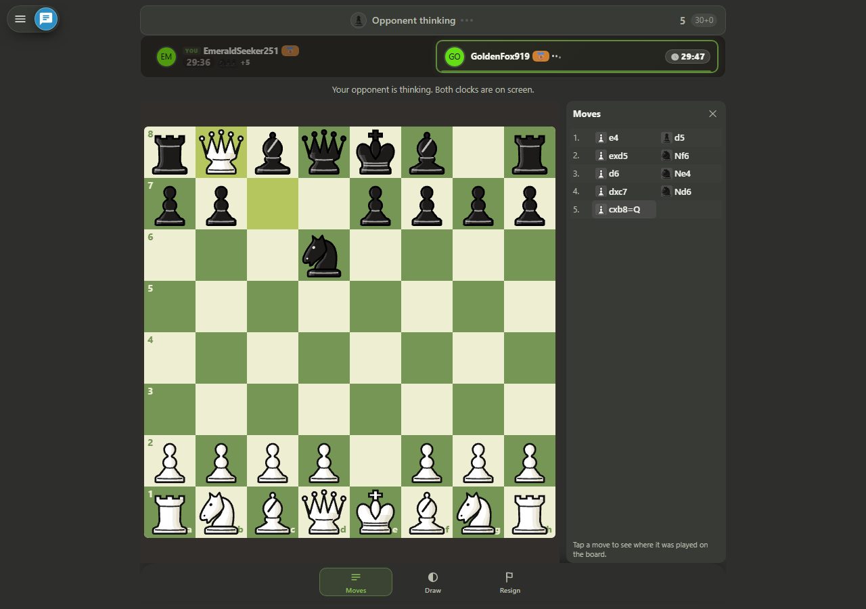
Task: Click the Opponent thinking status text
Action: click(413, 20)
